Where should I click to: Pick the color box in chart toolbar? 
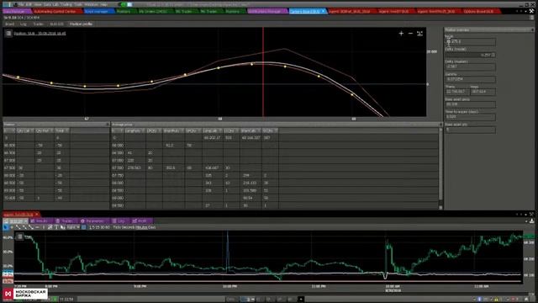pos(84,227)
